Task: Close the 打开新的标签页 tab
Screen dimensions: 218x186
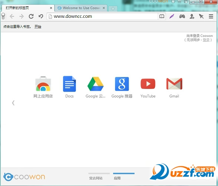Action: [51, 8]
